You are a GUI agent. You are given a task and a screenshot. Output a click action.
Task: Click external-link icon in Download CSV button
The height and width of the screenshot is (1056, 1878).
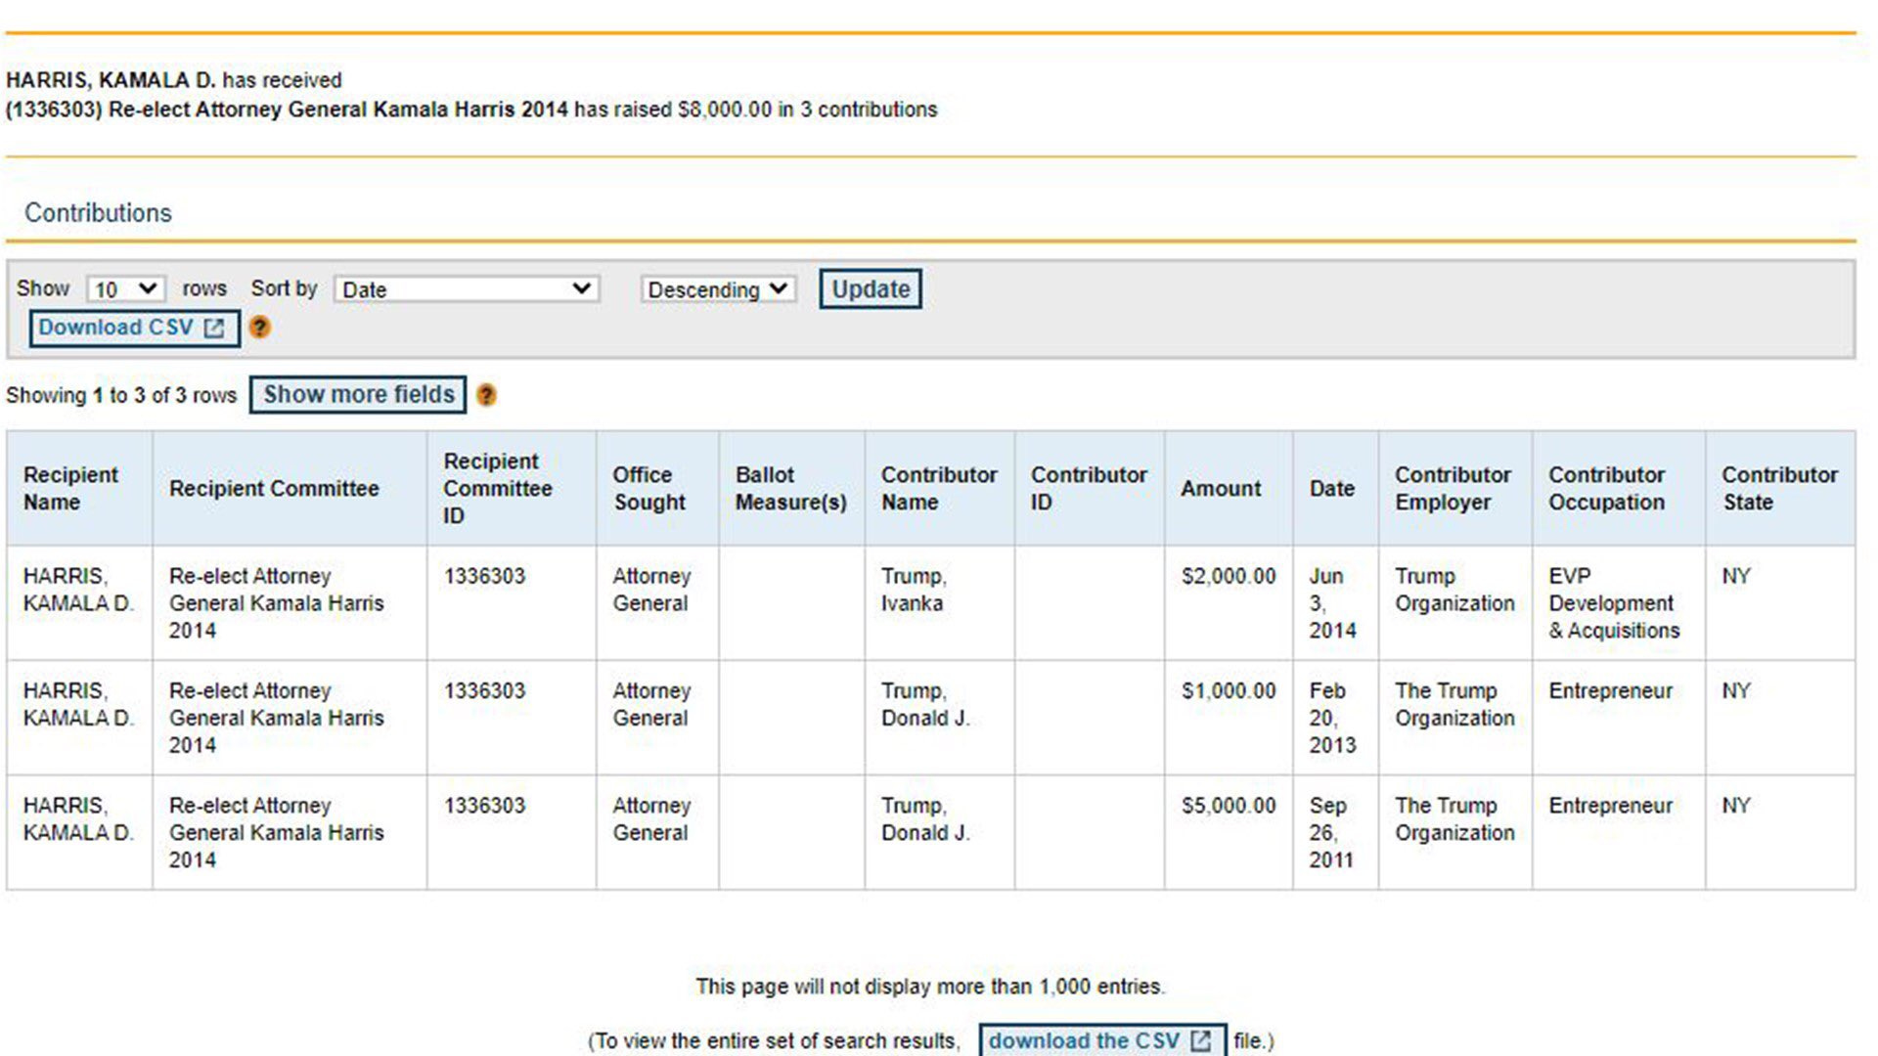214,329
